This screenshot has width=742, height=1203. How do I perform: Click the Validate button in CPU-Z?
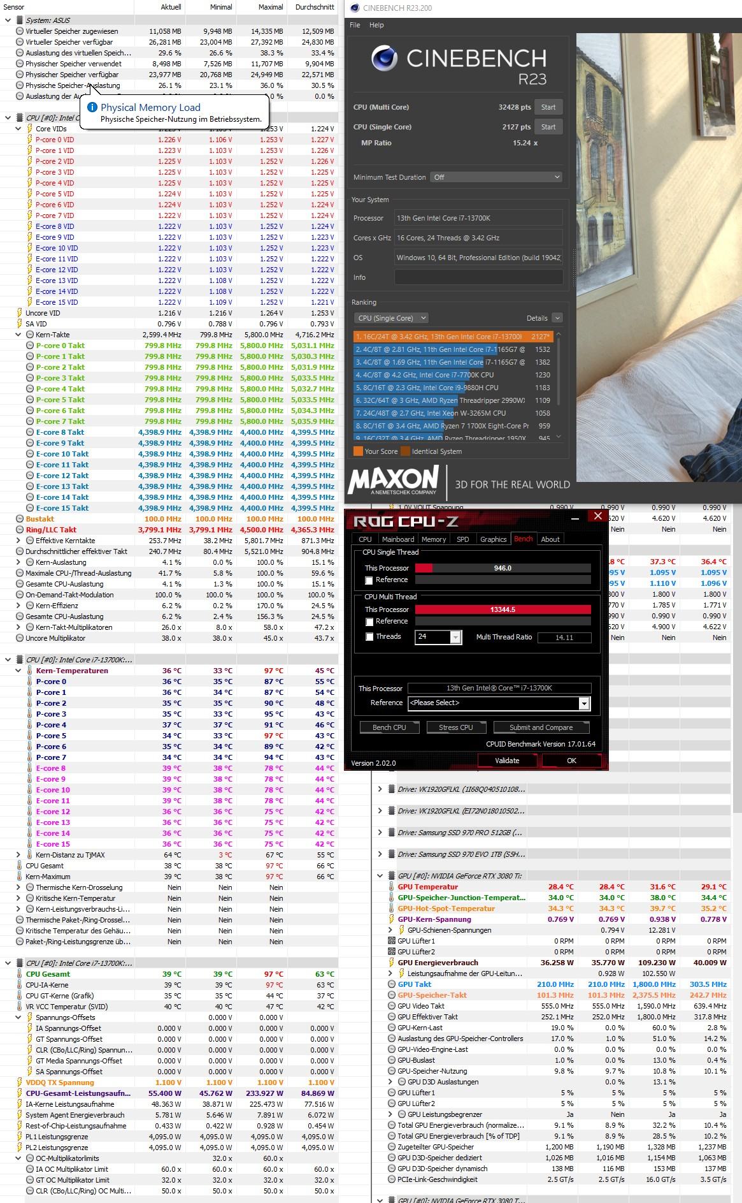(x=507, y=761)
